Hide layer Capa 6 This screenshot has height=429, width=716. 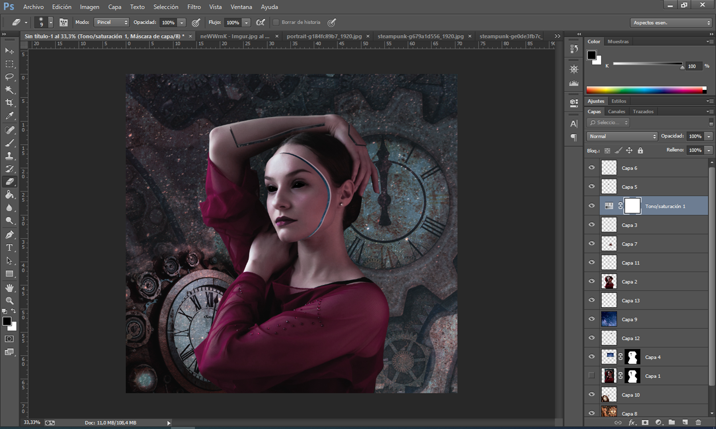(x=591, y=168)
